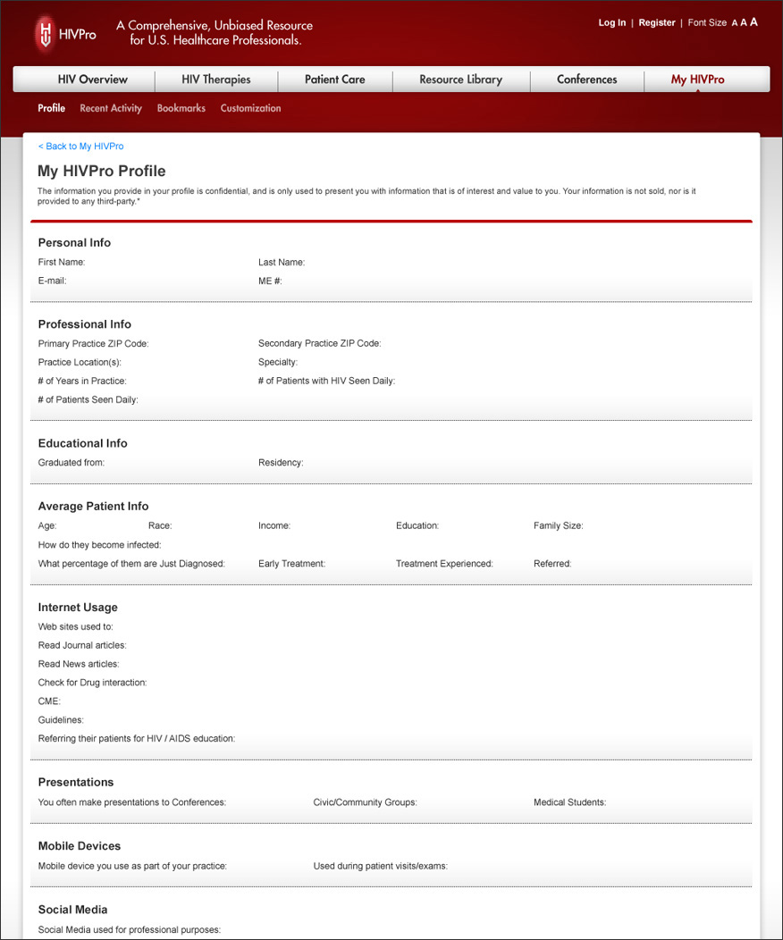The height and width of the screenshot is (940, 783).
Task: Click the # of Patients Seen Daily label
Action: click(x=88, y=400)
